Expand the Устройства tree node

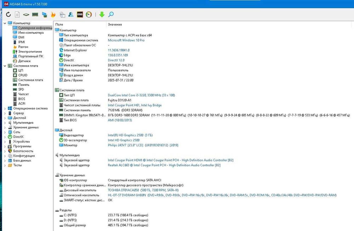(5, 142)
